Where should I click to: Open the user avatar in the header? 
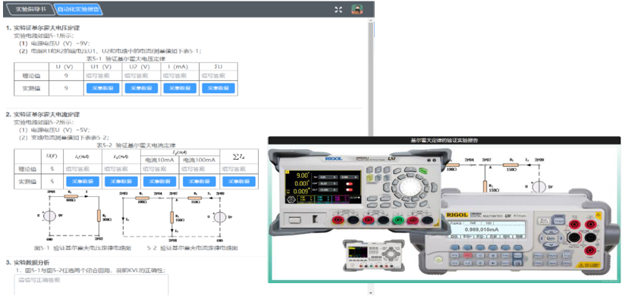(357, 10)
